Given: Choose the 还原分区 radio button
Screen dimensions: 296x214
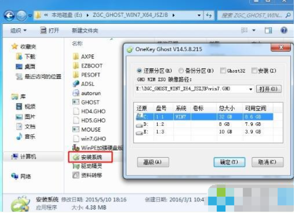Looking at the screenshot, I should click(x=139, y=71).
